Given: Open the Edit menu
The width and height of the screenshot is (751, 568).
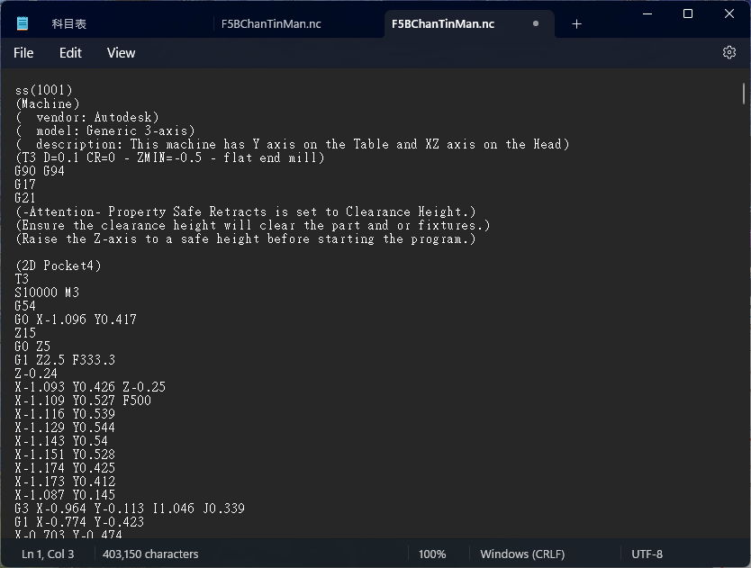Looking at the screenshot, I should point(70,53).
